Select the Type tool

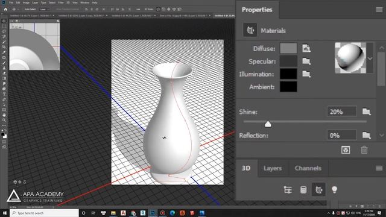coord(4,94)
